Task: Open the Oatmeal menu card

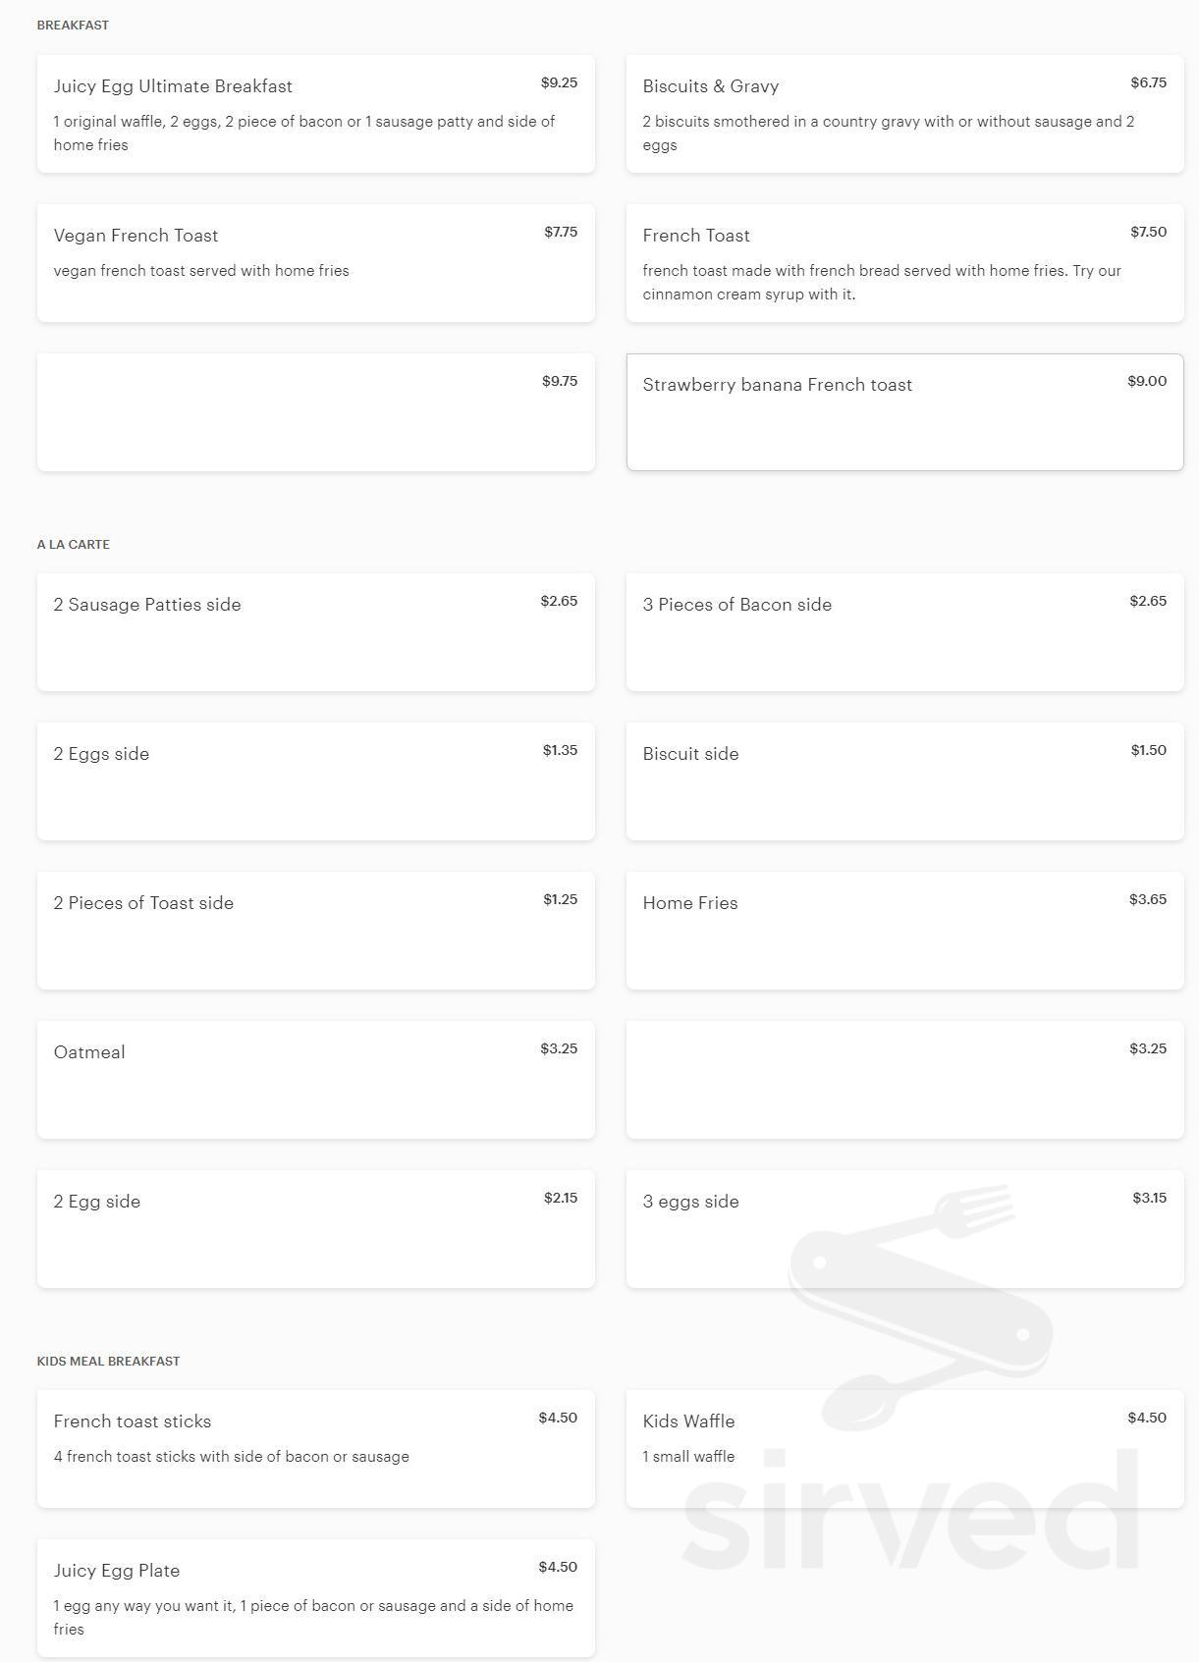Action: (x=315, y=1080)
